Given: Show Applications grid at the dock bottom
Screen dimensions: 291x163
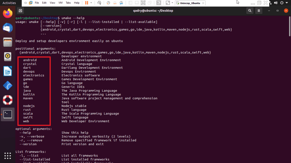Looking at the screenshot, I should click(8, 156).
